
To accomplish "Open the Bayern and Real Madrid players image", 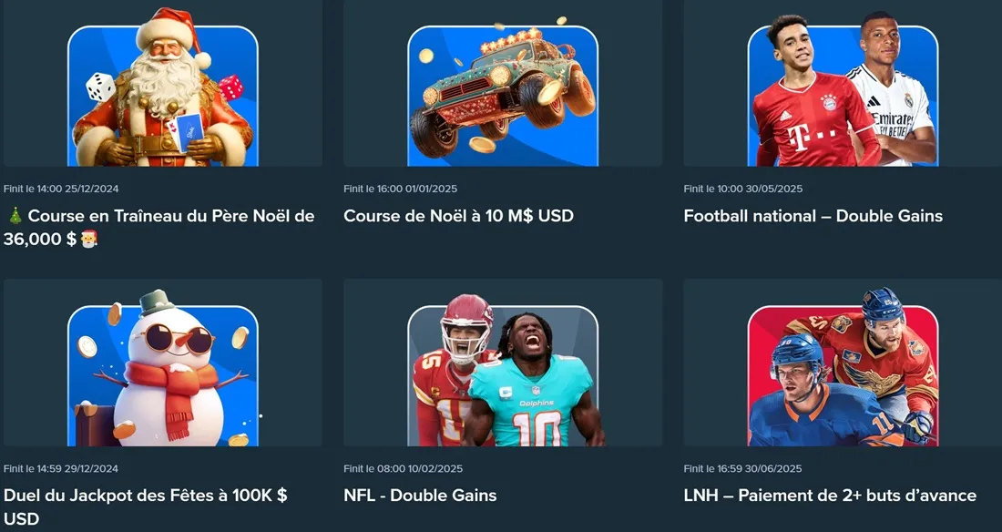I will click(x=843, y=88).
